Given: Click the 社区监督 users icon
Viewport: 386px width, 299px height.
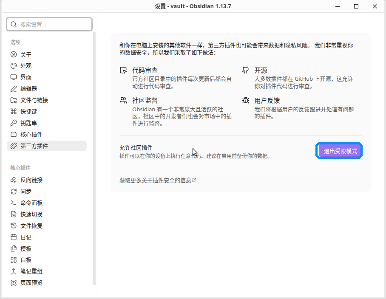Looking at the screenshot, I should pyautogui.click(x=123, y=100).
